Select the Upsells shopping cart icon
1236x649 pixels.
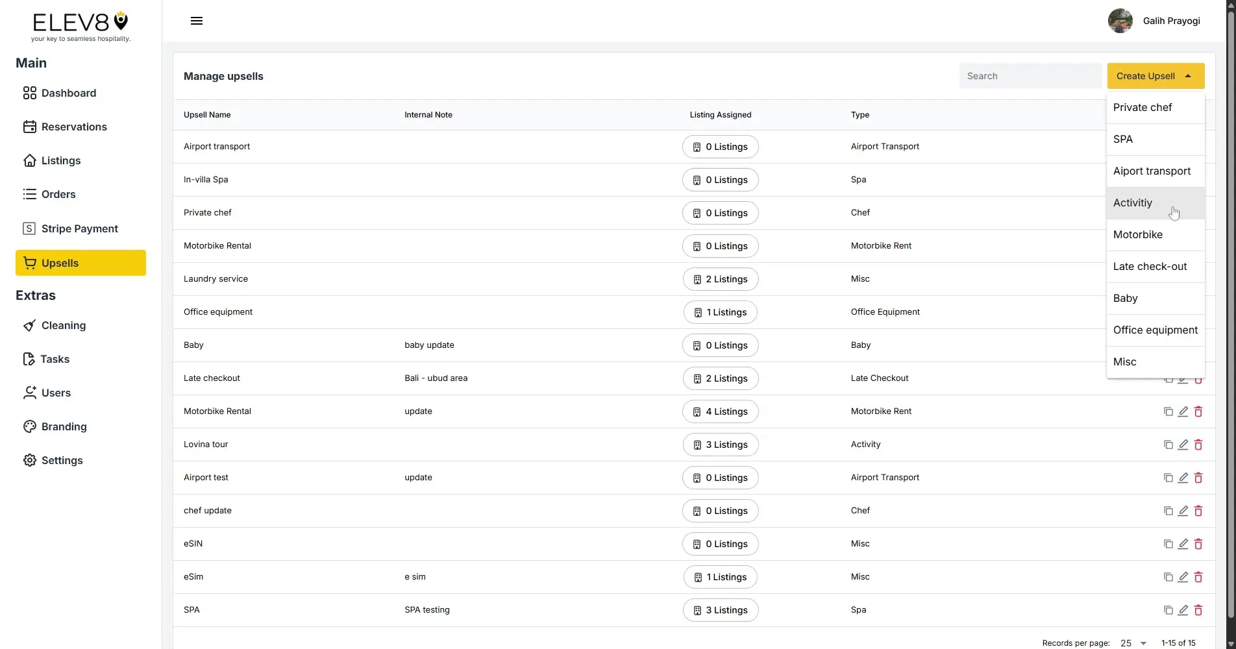point(30,263)
